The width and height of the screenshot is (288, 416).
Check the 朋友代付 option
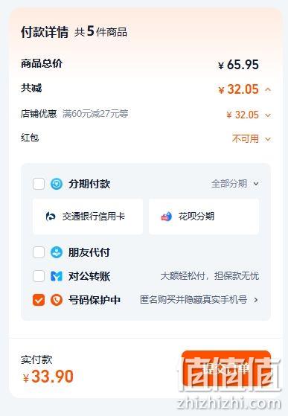click(x=39, y=252)
